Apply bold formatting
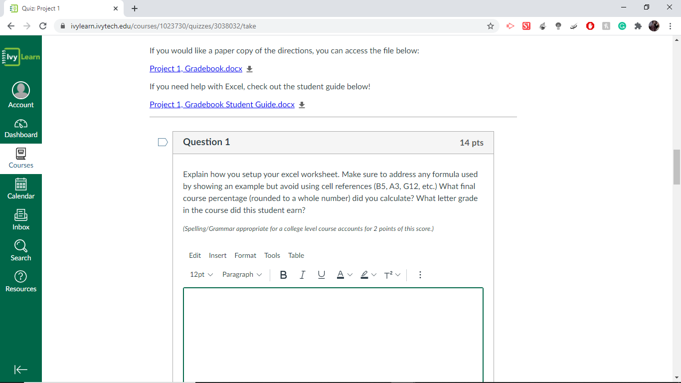Screen dimensions: 681x383 283,275
